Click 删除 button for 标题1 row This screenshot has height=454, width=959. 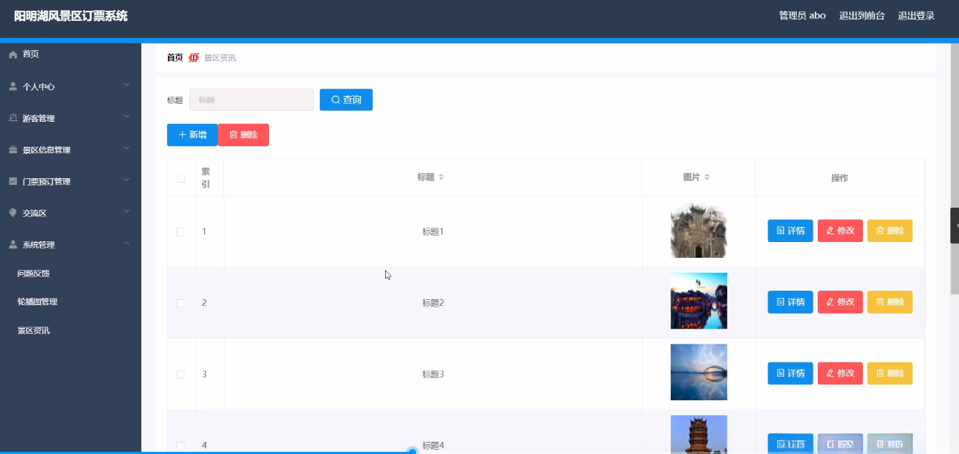coord(889,231)
